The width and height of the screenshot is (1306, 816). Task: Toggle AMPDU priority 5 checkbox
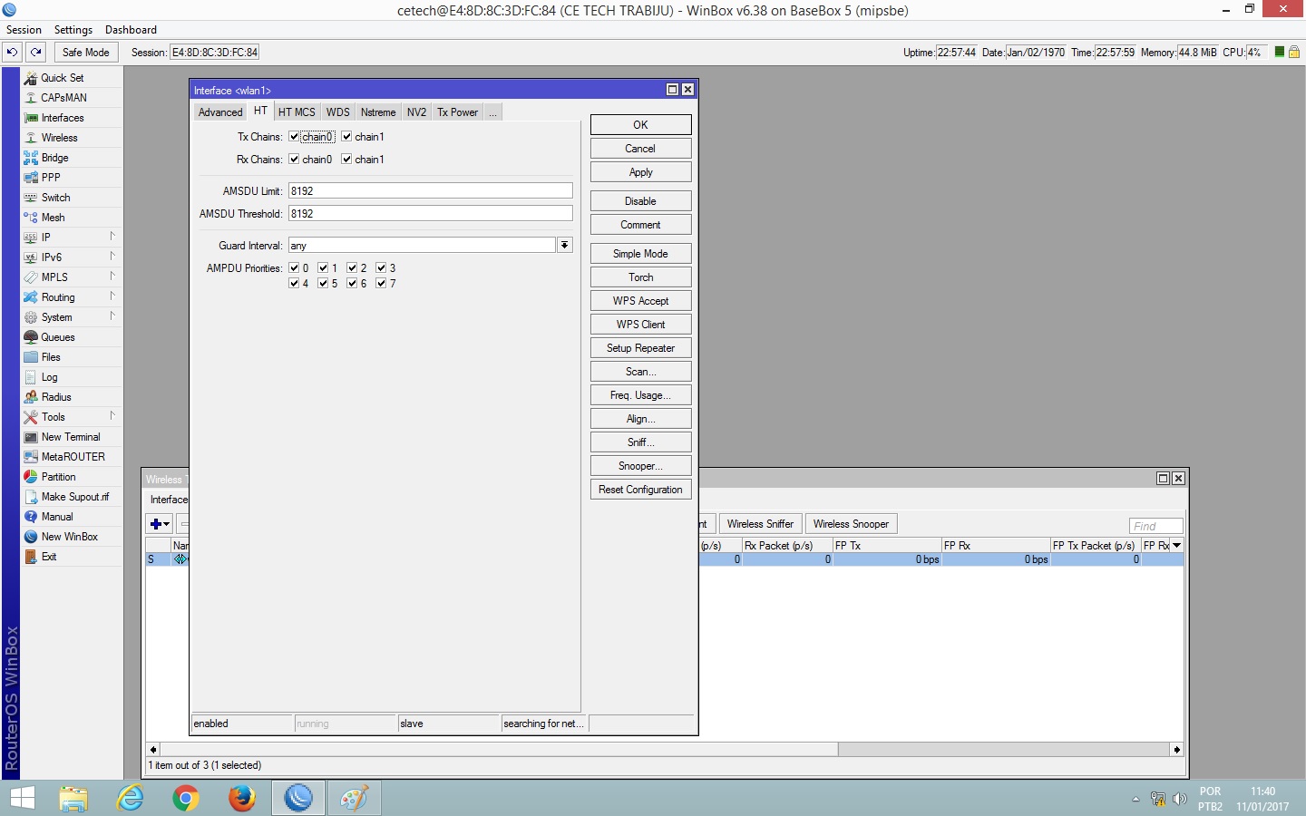(323, 284)
